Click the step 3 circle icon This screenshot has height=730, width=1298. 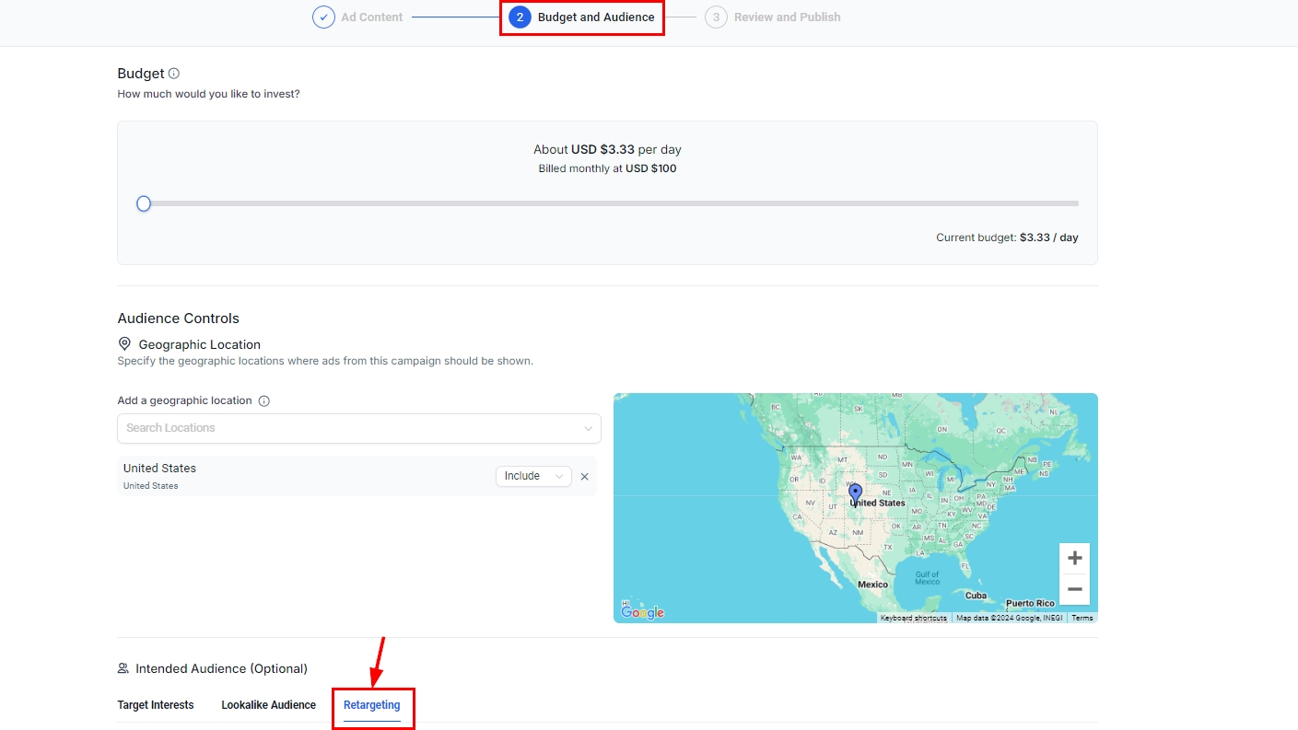pos(716,17)
